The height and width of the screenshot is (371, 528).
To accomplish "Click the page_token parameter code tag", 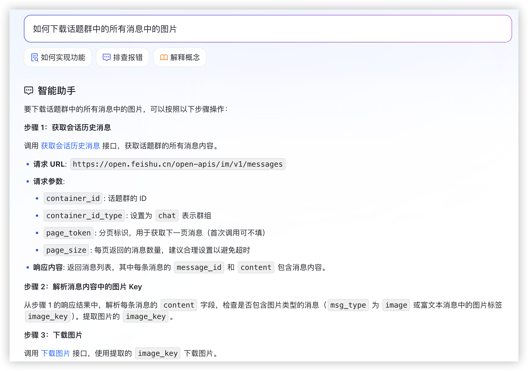I will pyautogui.click(x=68, y=233).
